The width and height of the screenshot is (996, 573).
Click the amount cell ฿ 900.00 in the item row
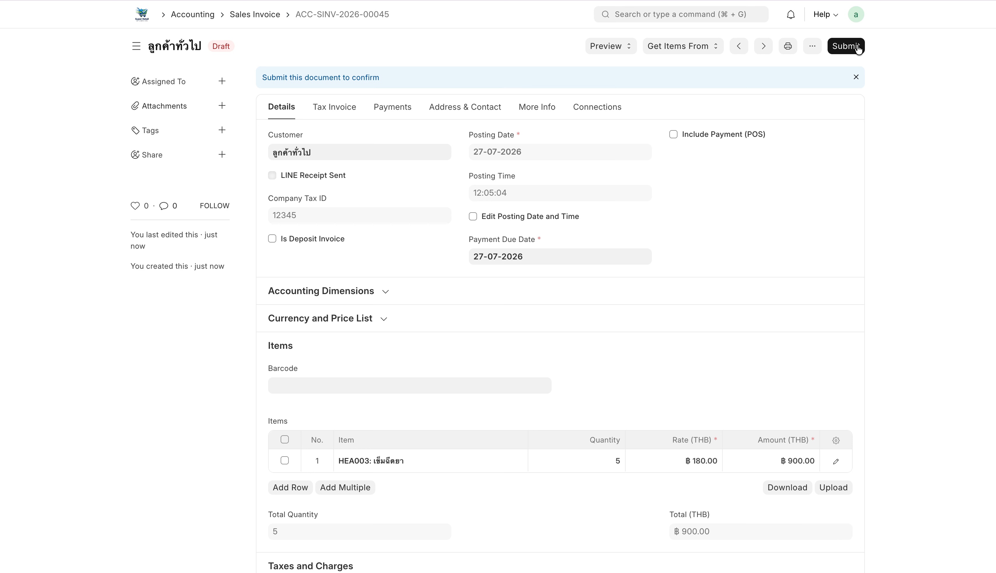pyautogui.click(x=771, y=460)
